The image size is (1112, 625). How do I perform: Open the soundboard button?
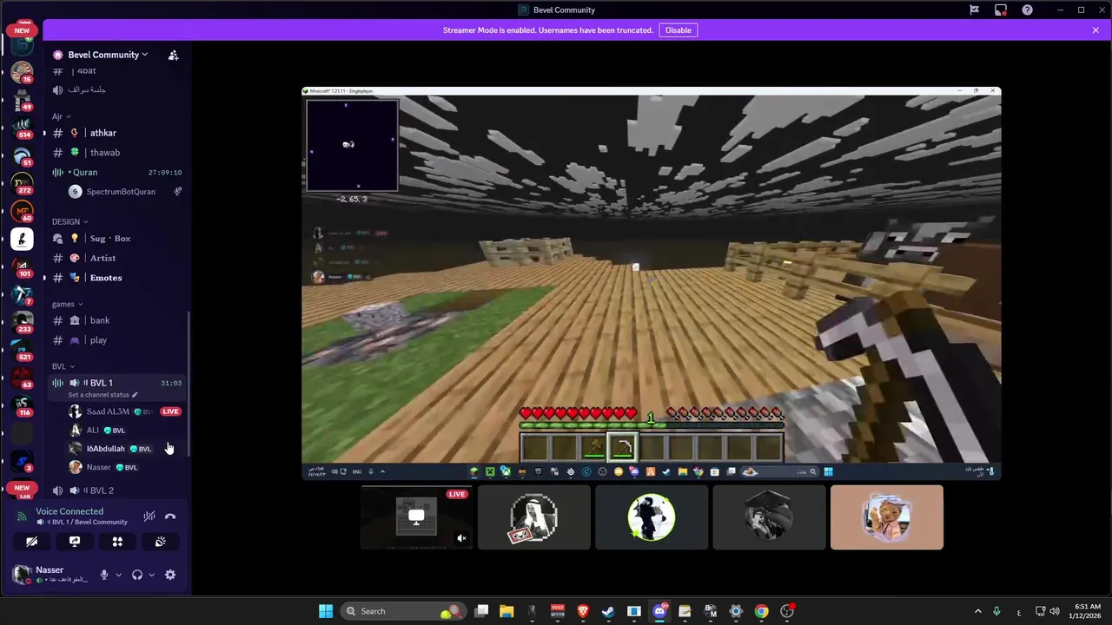tap(160, 542)
